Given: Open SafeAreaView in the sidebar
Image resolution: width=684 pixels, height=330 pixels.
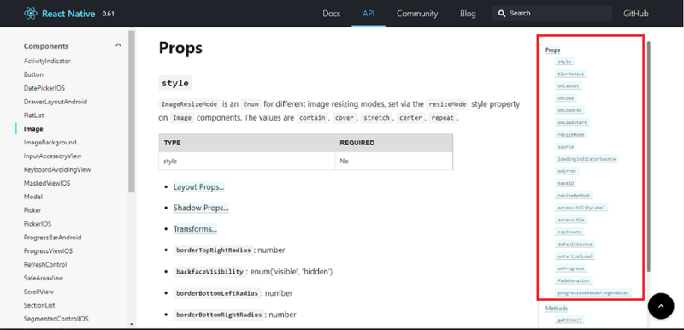Looking at the screenshot, I should tap(44, 278).
